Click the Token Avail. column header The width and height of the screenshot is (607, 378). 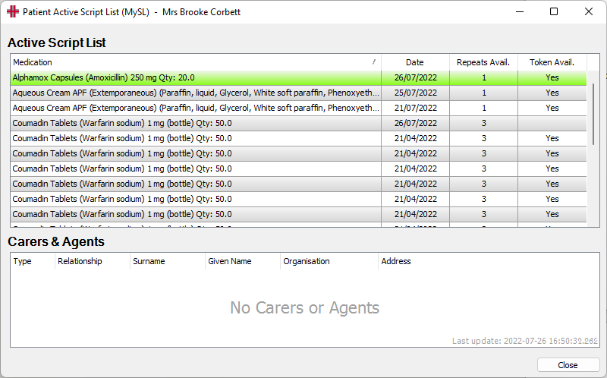pos(552,62)
